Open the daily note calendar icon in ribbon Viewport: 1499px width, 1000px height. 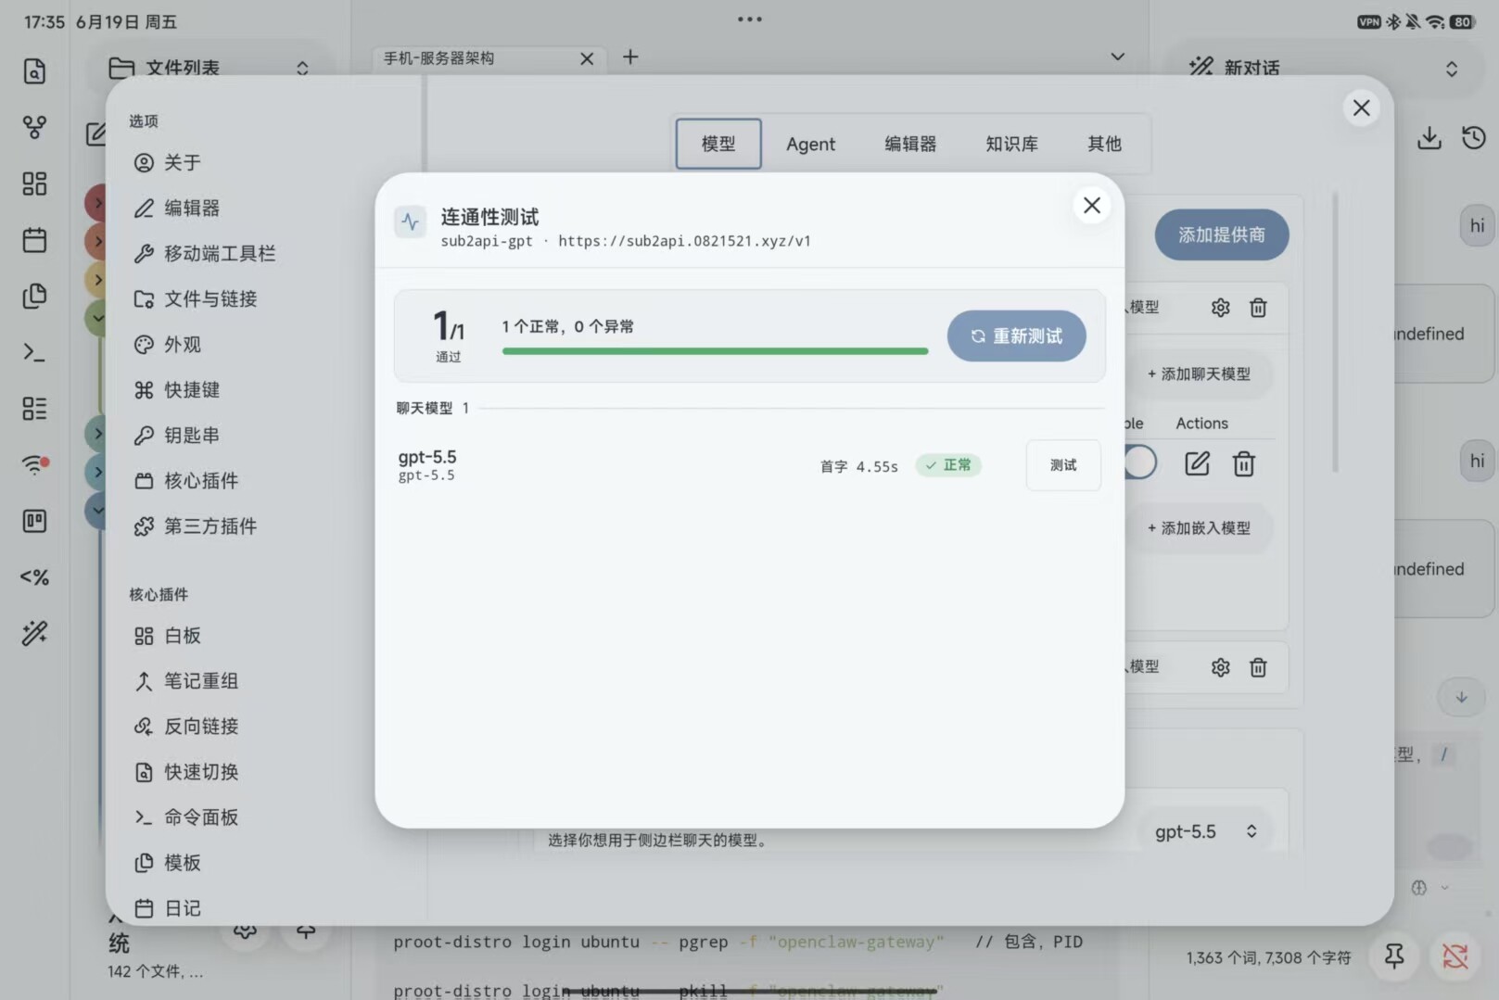point(34,240)
